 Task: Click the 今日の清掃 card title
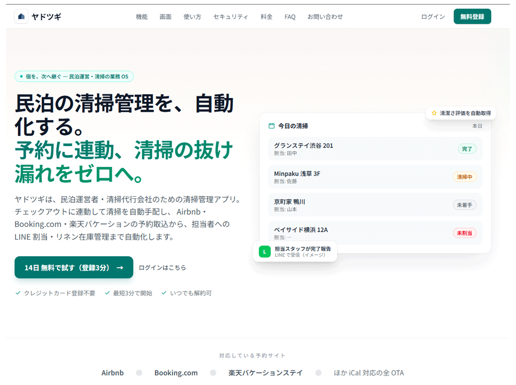click(293, 126)
